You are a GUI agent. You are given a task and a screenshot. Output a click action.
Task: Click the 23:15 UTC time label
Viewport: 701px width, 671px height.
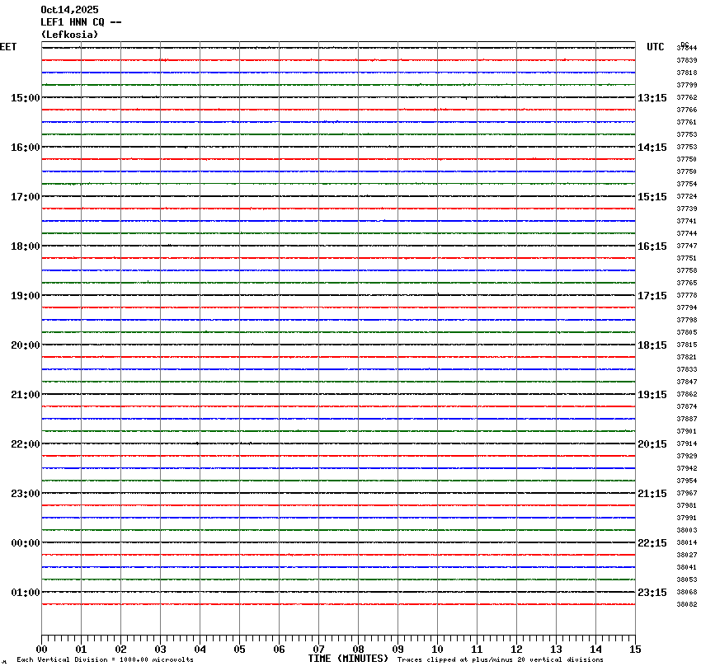[x=652, y=593]
